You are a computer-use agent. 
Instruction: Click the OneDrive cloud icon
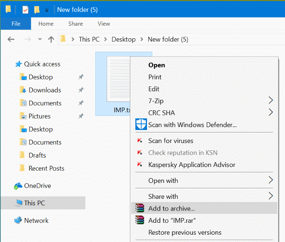pos(18,186)
